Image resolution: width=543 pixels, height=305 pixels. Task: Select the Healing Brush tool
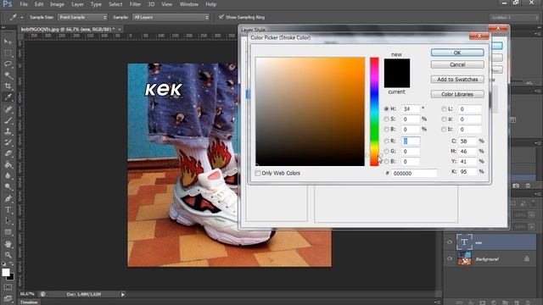8,109
